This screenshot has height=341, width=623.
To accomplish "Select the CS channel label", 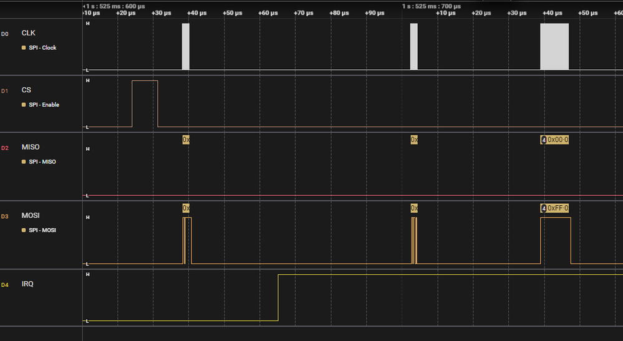I will point(26,90).
